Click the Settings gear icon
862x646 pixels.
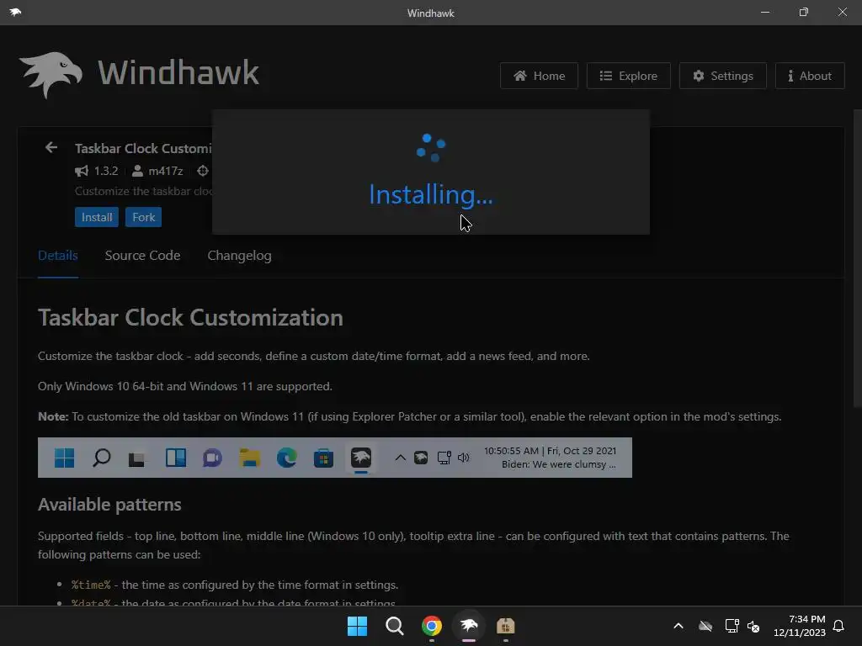pyautogui.click(x=699, y=76)
